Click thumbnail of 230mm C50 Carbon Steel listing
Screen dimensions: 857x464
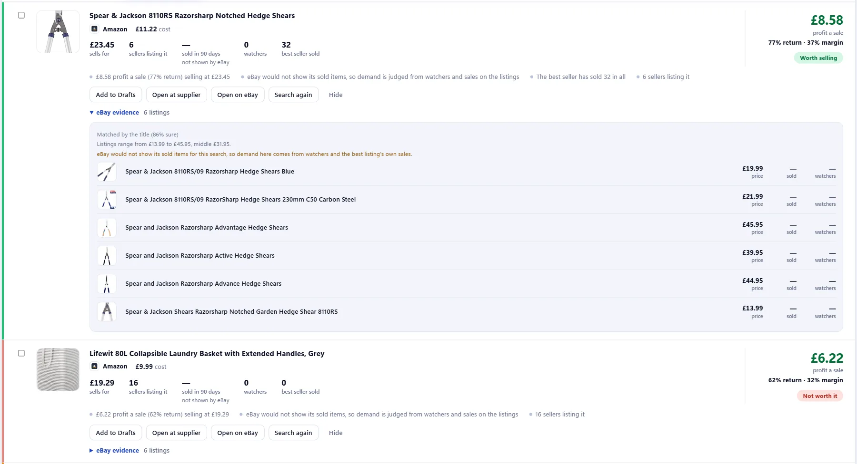107,200
